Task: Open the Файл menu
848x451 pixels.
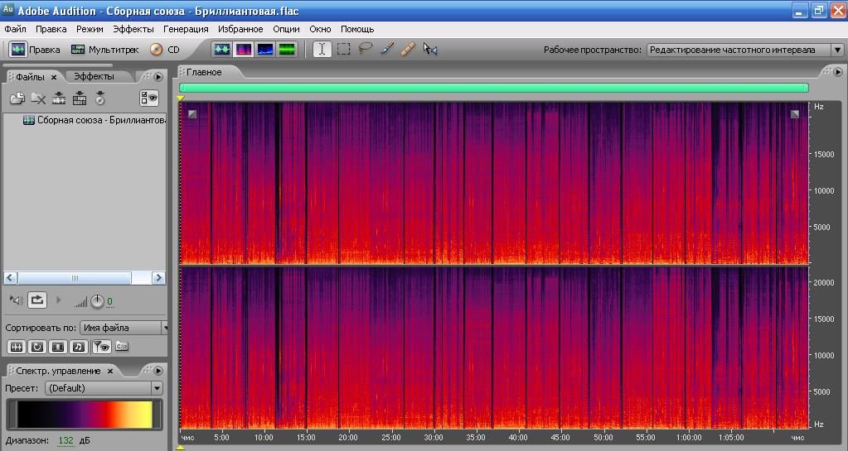Action: pos(15,29)
